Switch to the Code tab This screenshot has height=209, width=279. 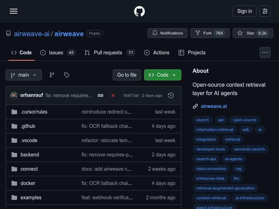(21, 53)
